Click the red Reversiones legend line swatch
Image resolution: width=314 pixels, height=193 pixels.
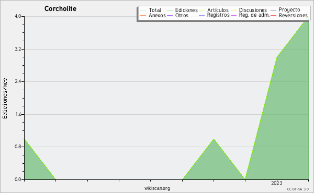pyautogui.click(x=273, y=15)
